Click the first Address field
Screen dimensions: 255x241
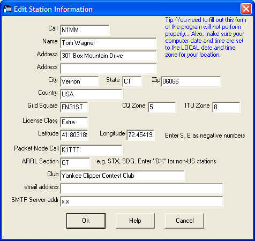(108, 56)
